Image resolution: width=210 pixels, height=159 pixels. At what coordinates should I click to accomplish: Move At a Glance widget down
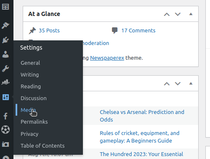(x=178, y=14)
